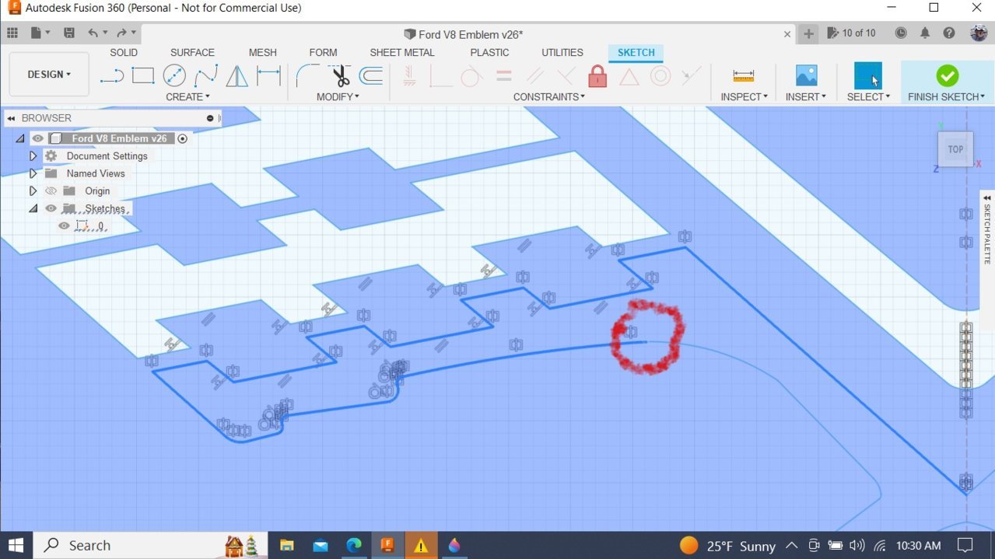This screenshot has width=995, height=559.
Task: Open the INSPECT dropdown menu
Action: (x=744, y=97)
